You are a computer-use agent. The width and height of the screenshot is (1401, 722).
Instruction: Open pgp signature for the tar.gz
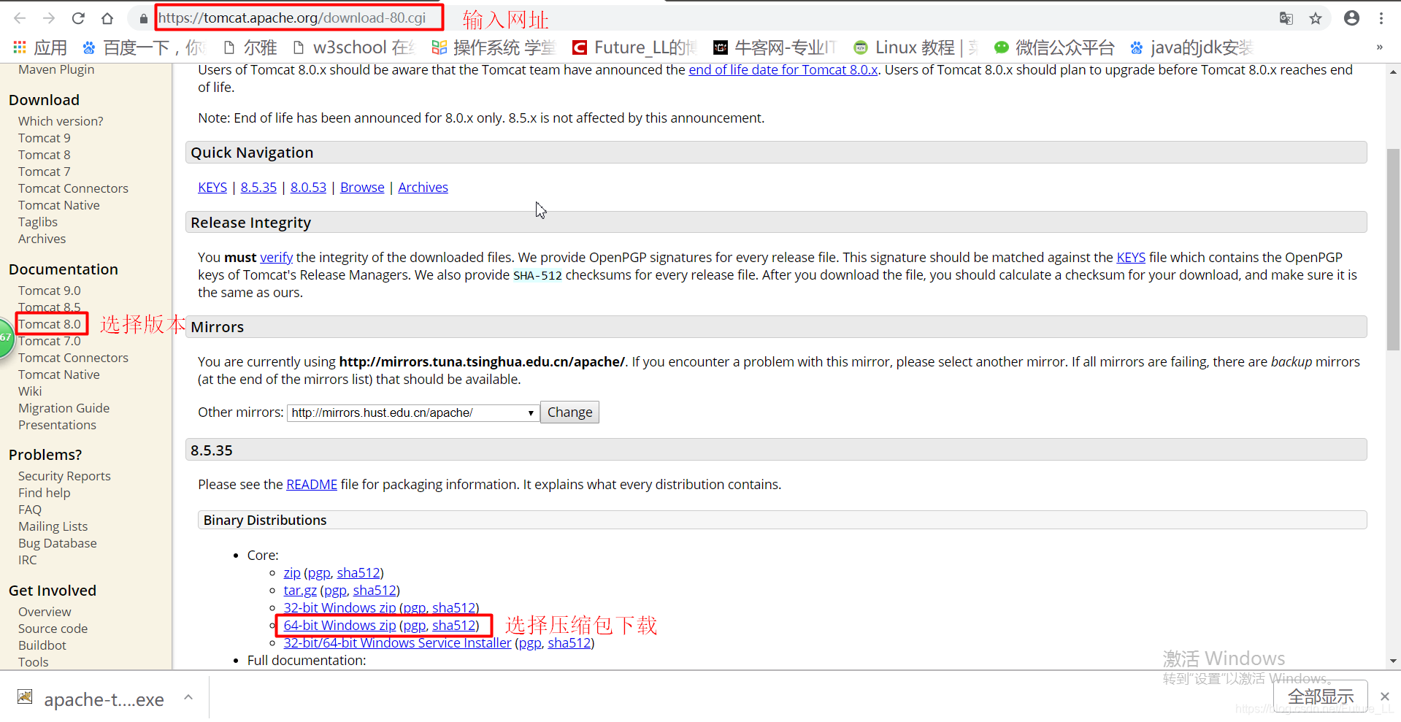pyautogui.click(x=335, y=591)
